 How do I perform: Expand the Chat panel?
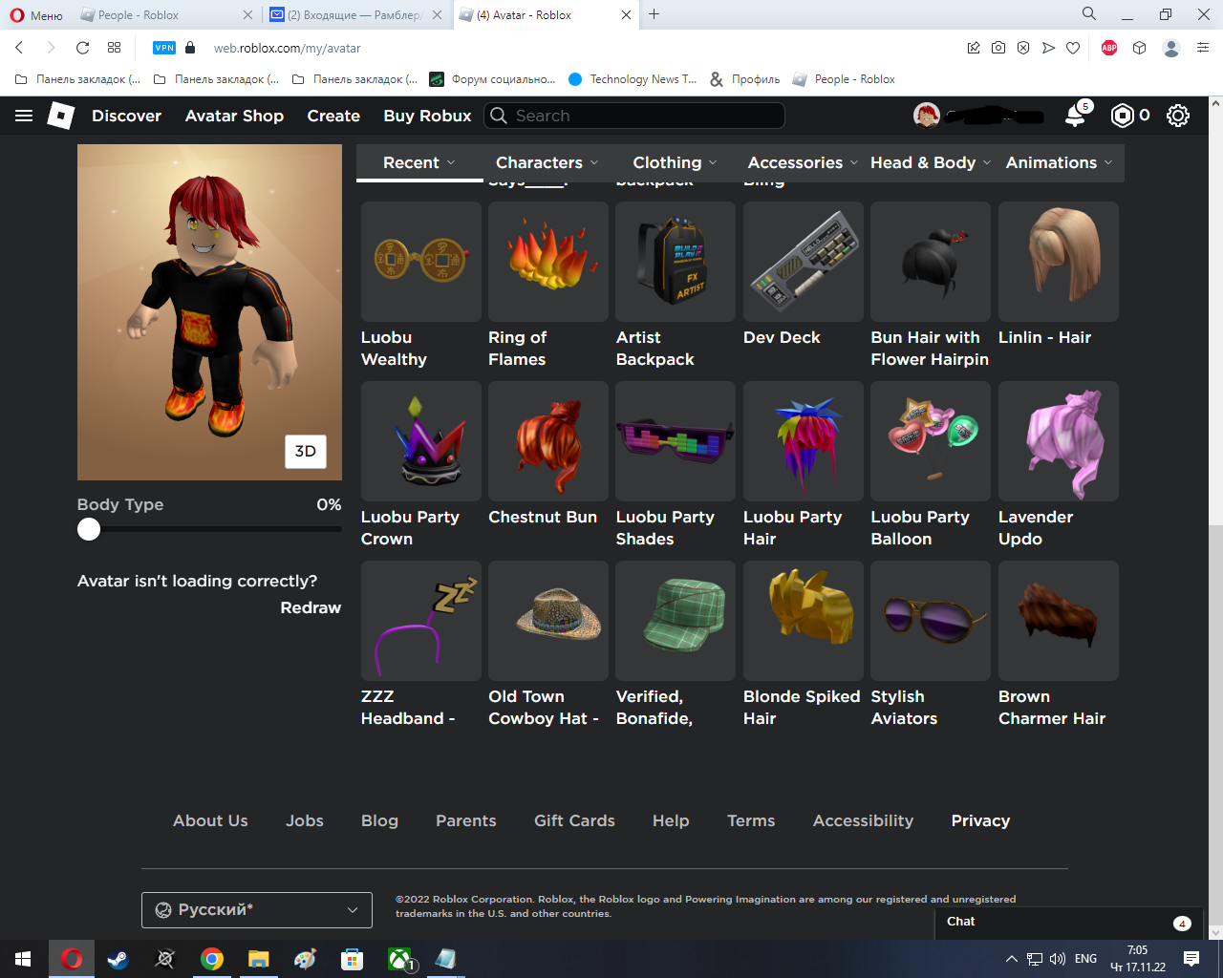pyautogui.click(x=1071, y=923)
